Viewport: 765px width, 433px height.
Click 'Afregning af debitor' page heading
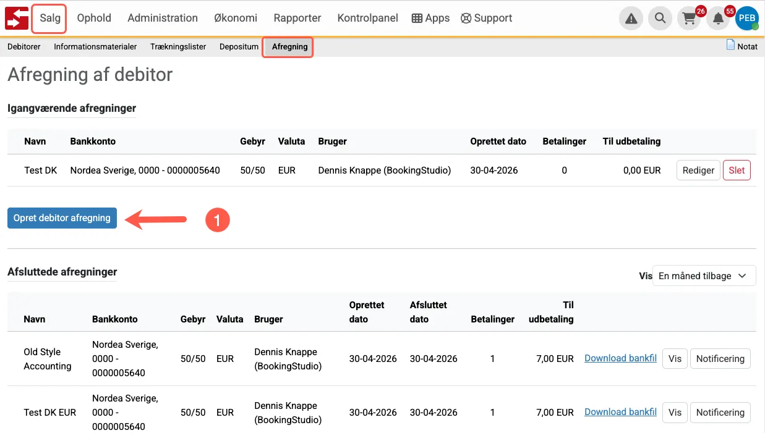point(90,75)
